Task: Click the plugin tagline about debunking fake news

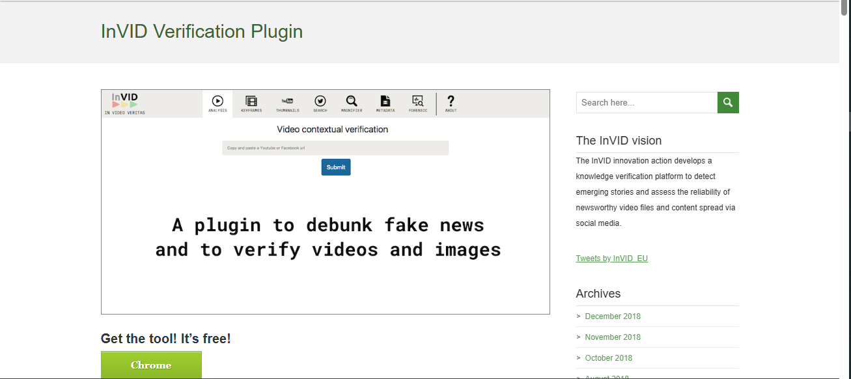Action: tap(328, 238)
